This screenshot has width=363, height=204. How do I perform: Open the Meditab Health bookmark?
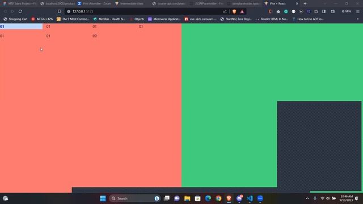pyautogui.click(x=109, y=19)
